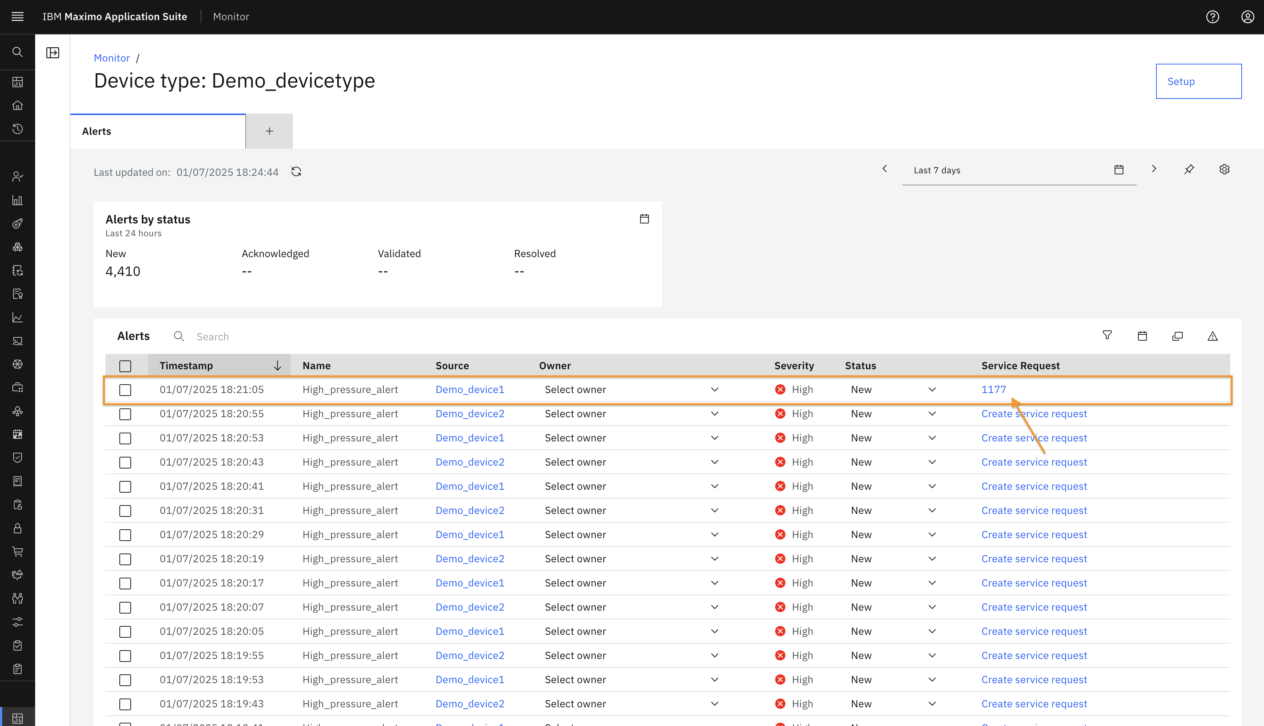Open the Monitor breadcrumb link
1264x726 pixels.
pyautogui.click(x=112, y=58)
